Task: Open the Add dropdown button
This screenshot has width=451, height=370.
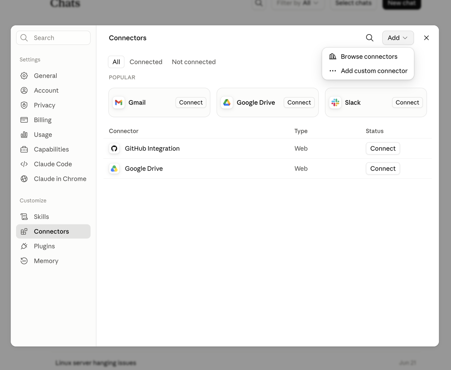Action: pos(398,38)
